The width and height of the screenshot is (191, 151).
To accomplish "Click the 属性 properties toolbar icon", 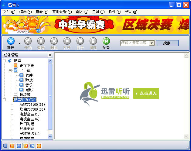I will tap(93, 41).
